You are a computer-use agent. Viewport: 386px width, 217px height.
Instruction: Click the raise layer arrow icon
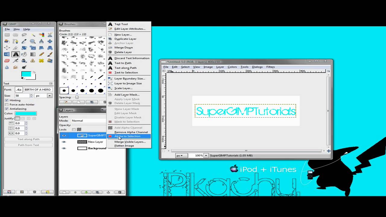pos(75,192)
